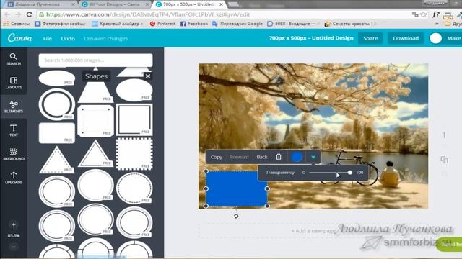Select the blue rectangle on canvas

pyautogui.click(x=236, y=188)
